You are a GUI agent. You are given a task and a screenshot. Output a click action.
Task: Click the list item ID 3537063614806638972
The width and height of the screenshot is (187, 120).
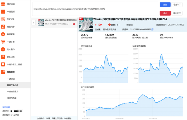coord(56,24)
